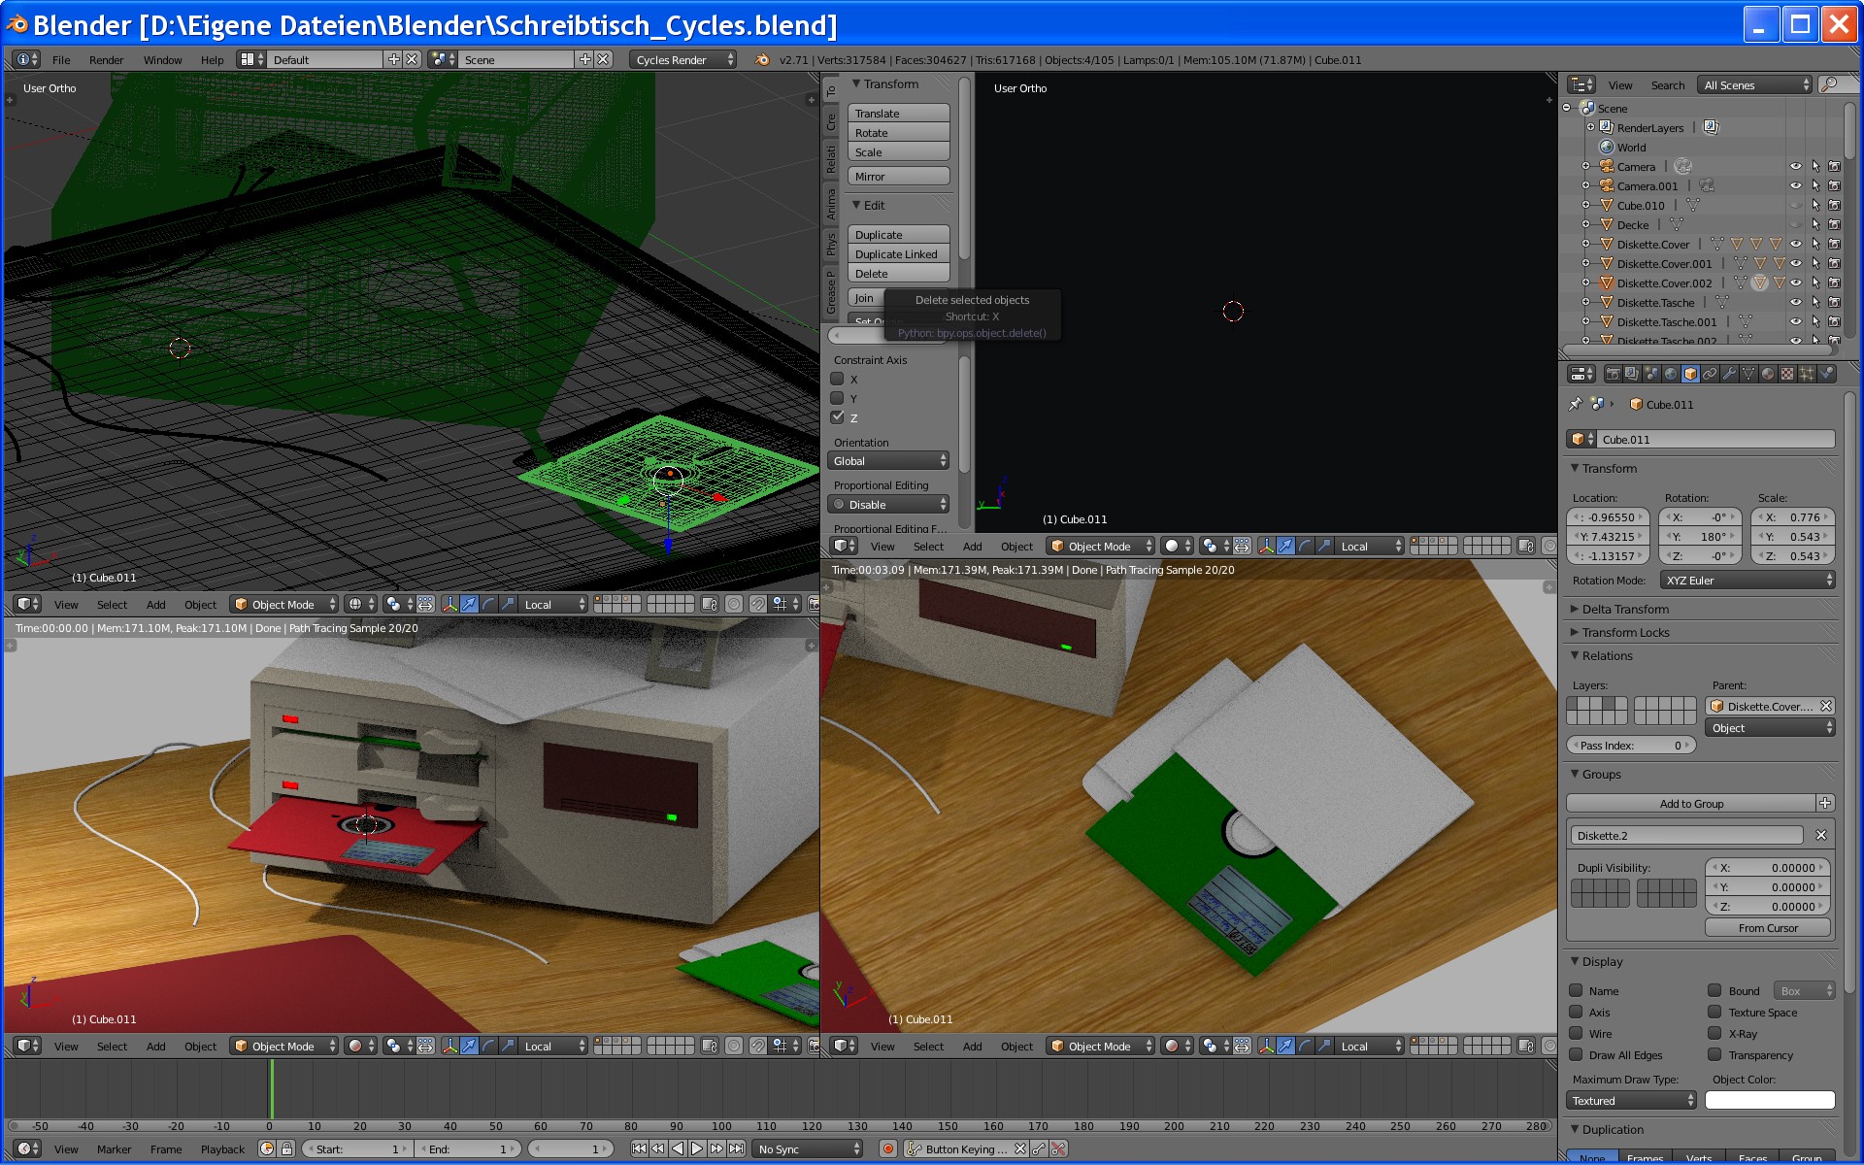Click the white Object Color swatch

(1769, 1100)
